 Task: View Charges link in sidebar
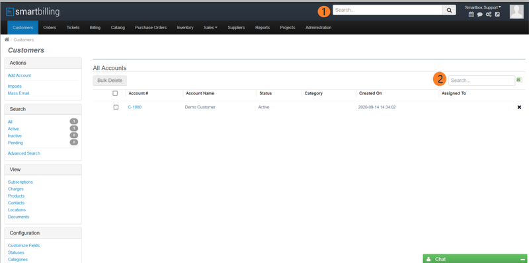[16, 189]
